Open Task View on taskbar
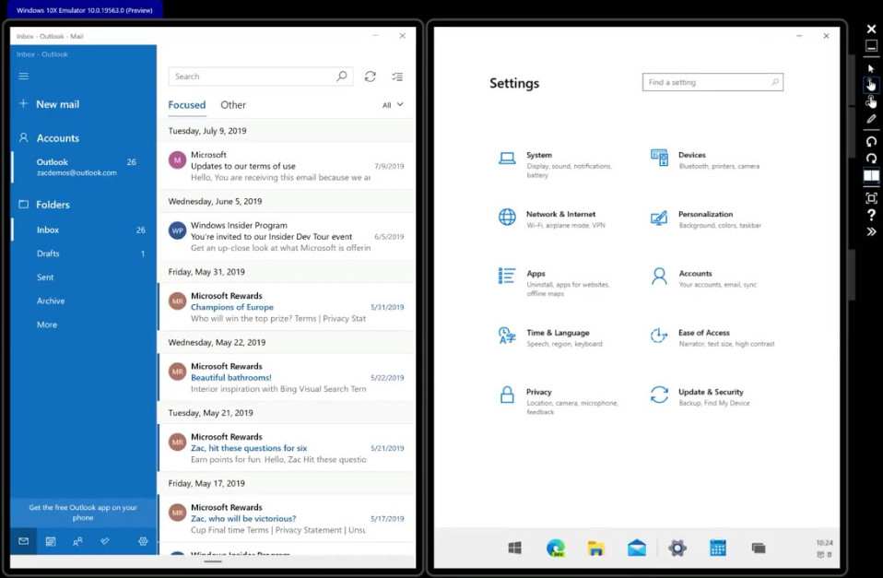883x578 pixels. click(759, 548)
